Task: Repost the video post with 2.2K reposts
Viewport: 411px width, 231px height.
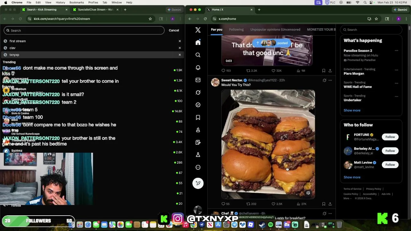Action: [251, 71]
